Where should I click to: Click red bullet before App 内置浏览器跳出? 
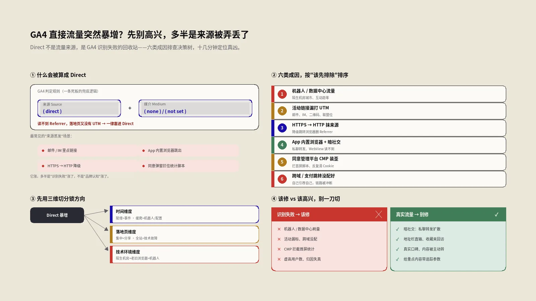click(x=143, y=151)
